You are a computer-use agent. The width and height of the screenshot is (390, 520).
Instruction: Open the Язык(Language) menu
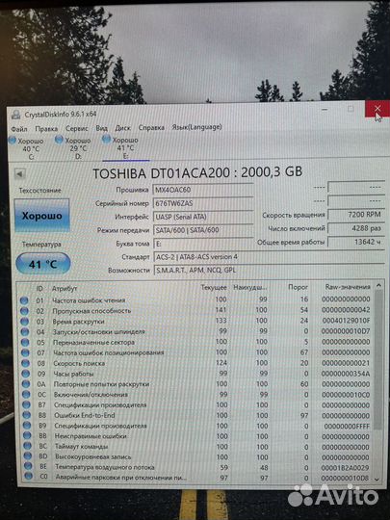[x=196, y=127]
